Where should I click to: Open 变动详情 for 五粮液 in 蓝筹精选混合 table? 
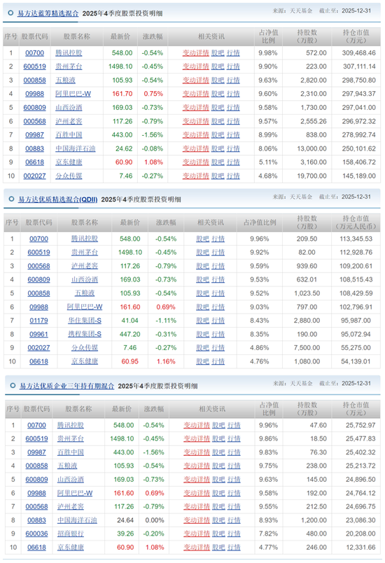(x=195, y=80)
